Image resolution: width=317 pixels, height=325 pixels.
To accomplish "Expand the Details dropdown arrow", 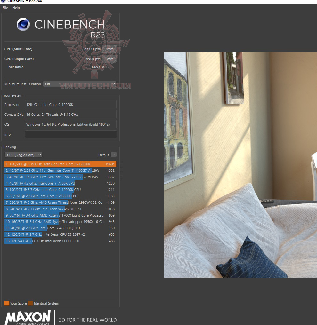I will tap(114, 155).
